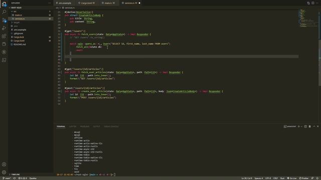Screen dimensions: 321x180
Task: Click the main branch indicator
Action: pyautogui.click(x=7, y=178)
